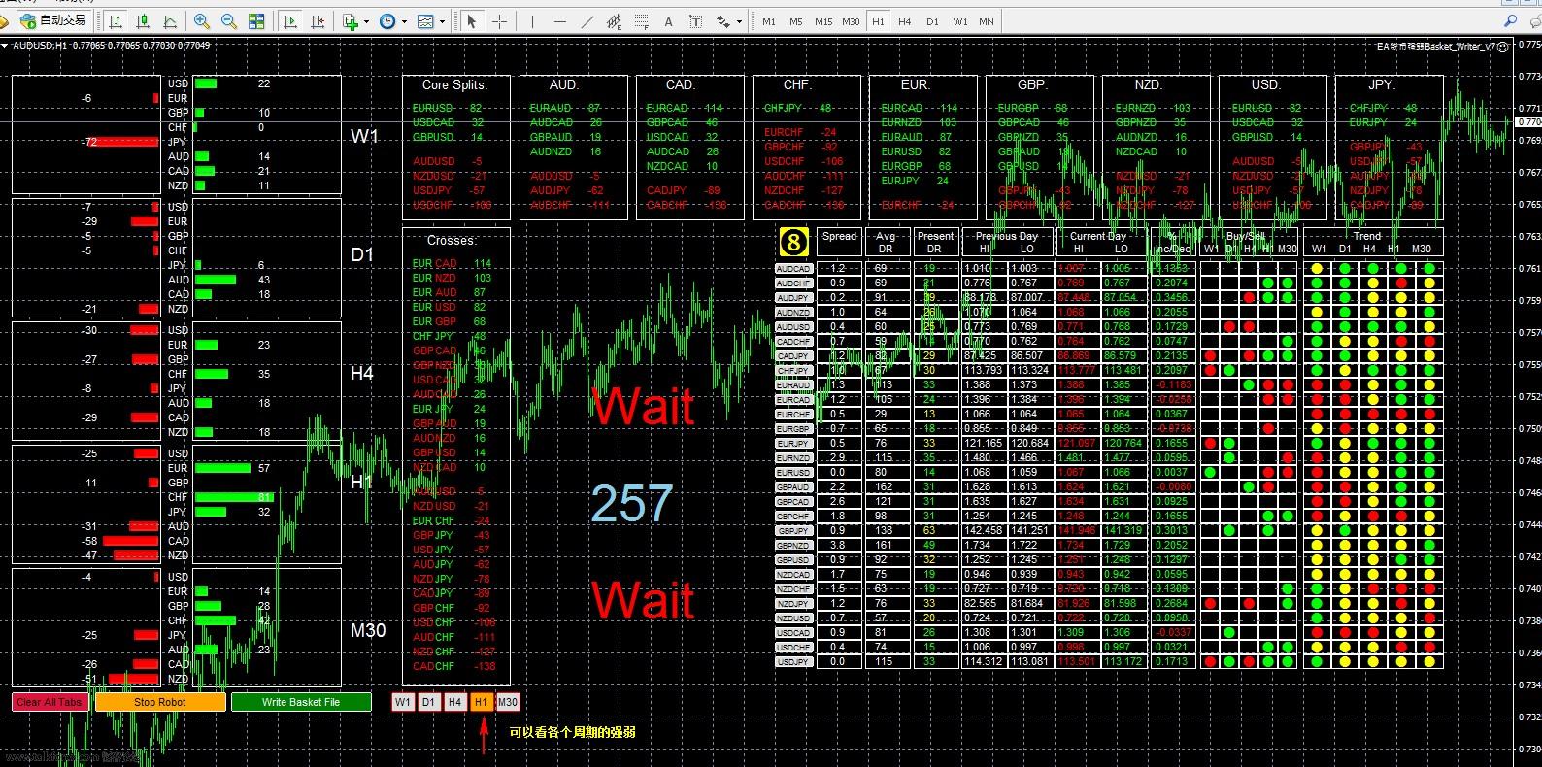
Task: Click the Zoom In magnifier icon
Action: pyautogui.click(x=201, y=21)
